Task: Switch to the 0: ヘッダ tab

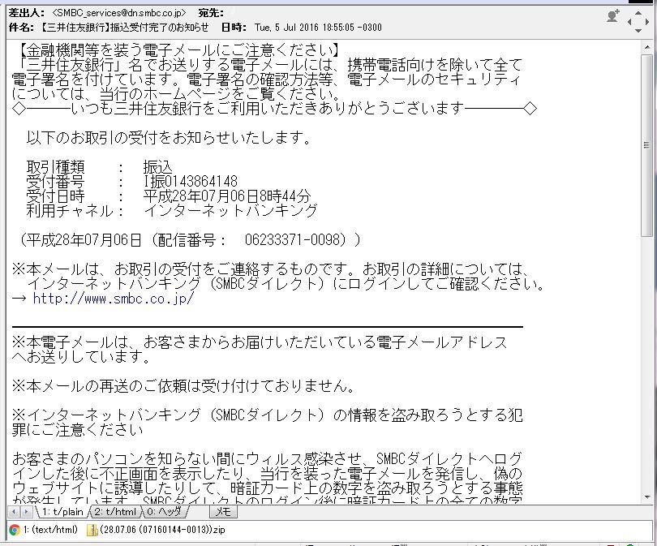Action: [164, 512]
